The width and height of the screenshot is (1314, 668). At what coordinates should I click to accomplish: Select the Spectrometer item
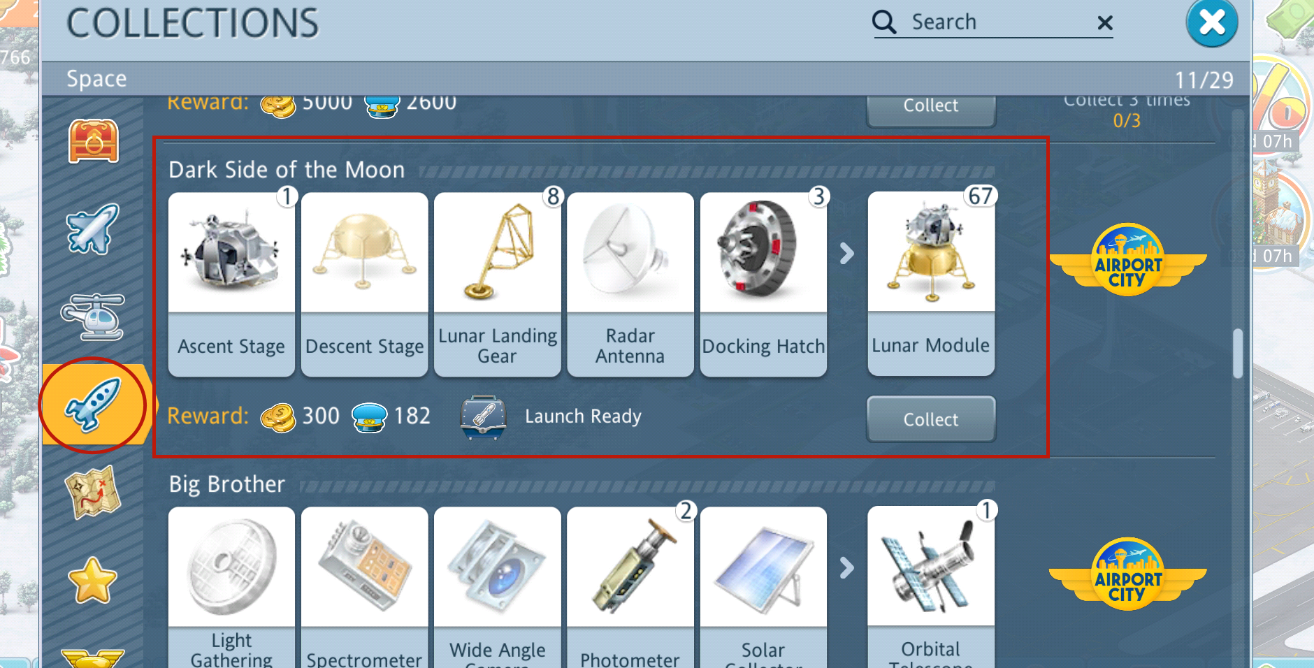point(364,588)
